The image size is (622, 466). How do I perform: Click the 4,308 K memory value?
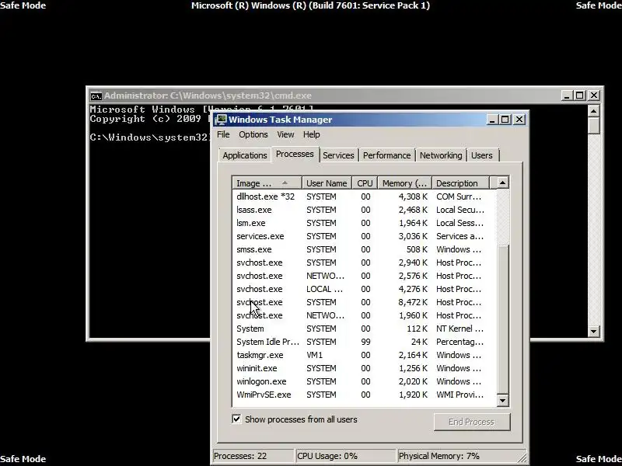click(413, 196)
